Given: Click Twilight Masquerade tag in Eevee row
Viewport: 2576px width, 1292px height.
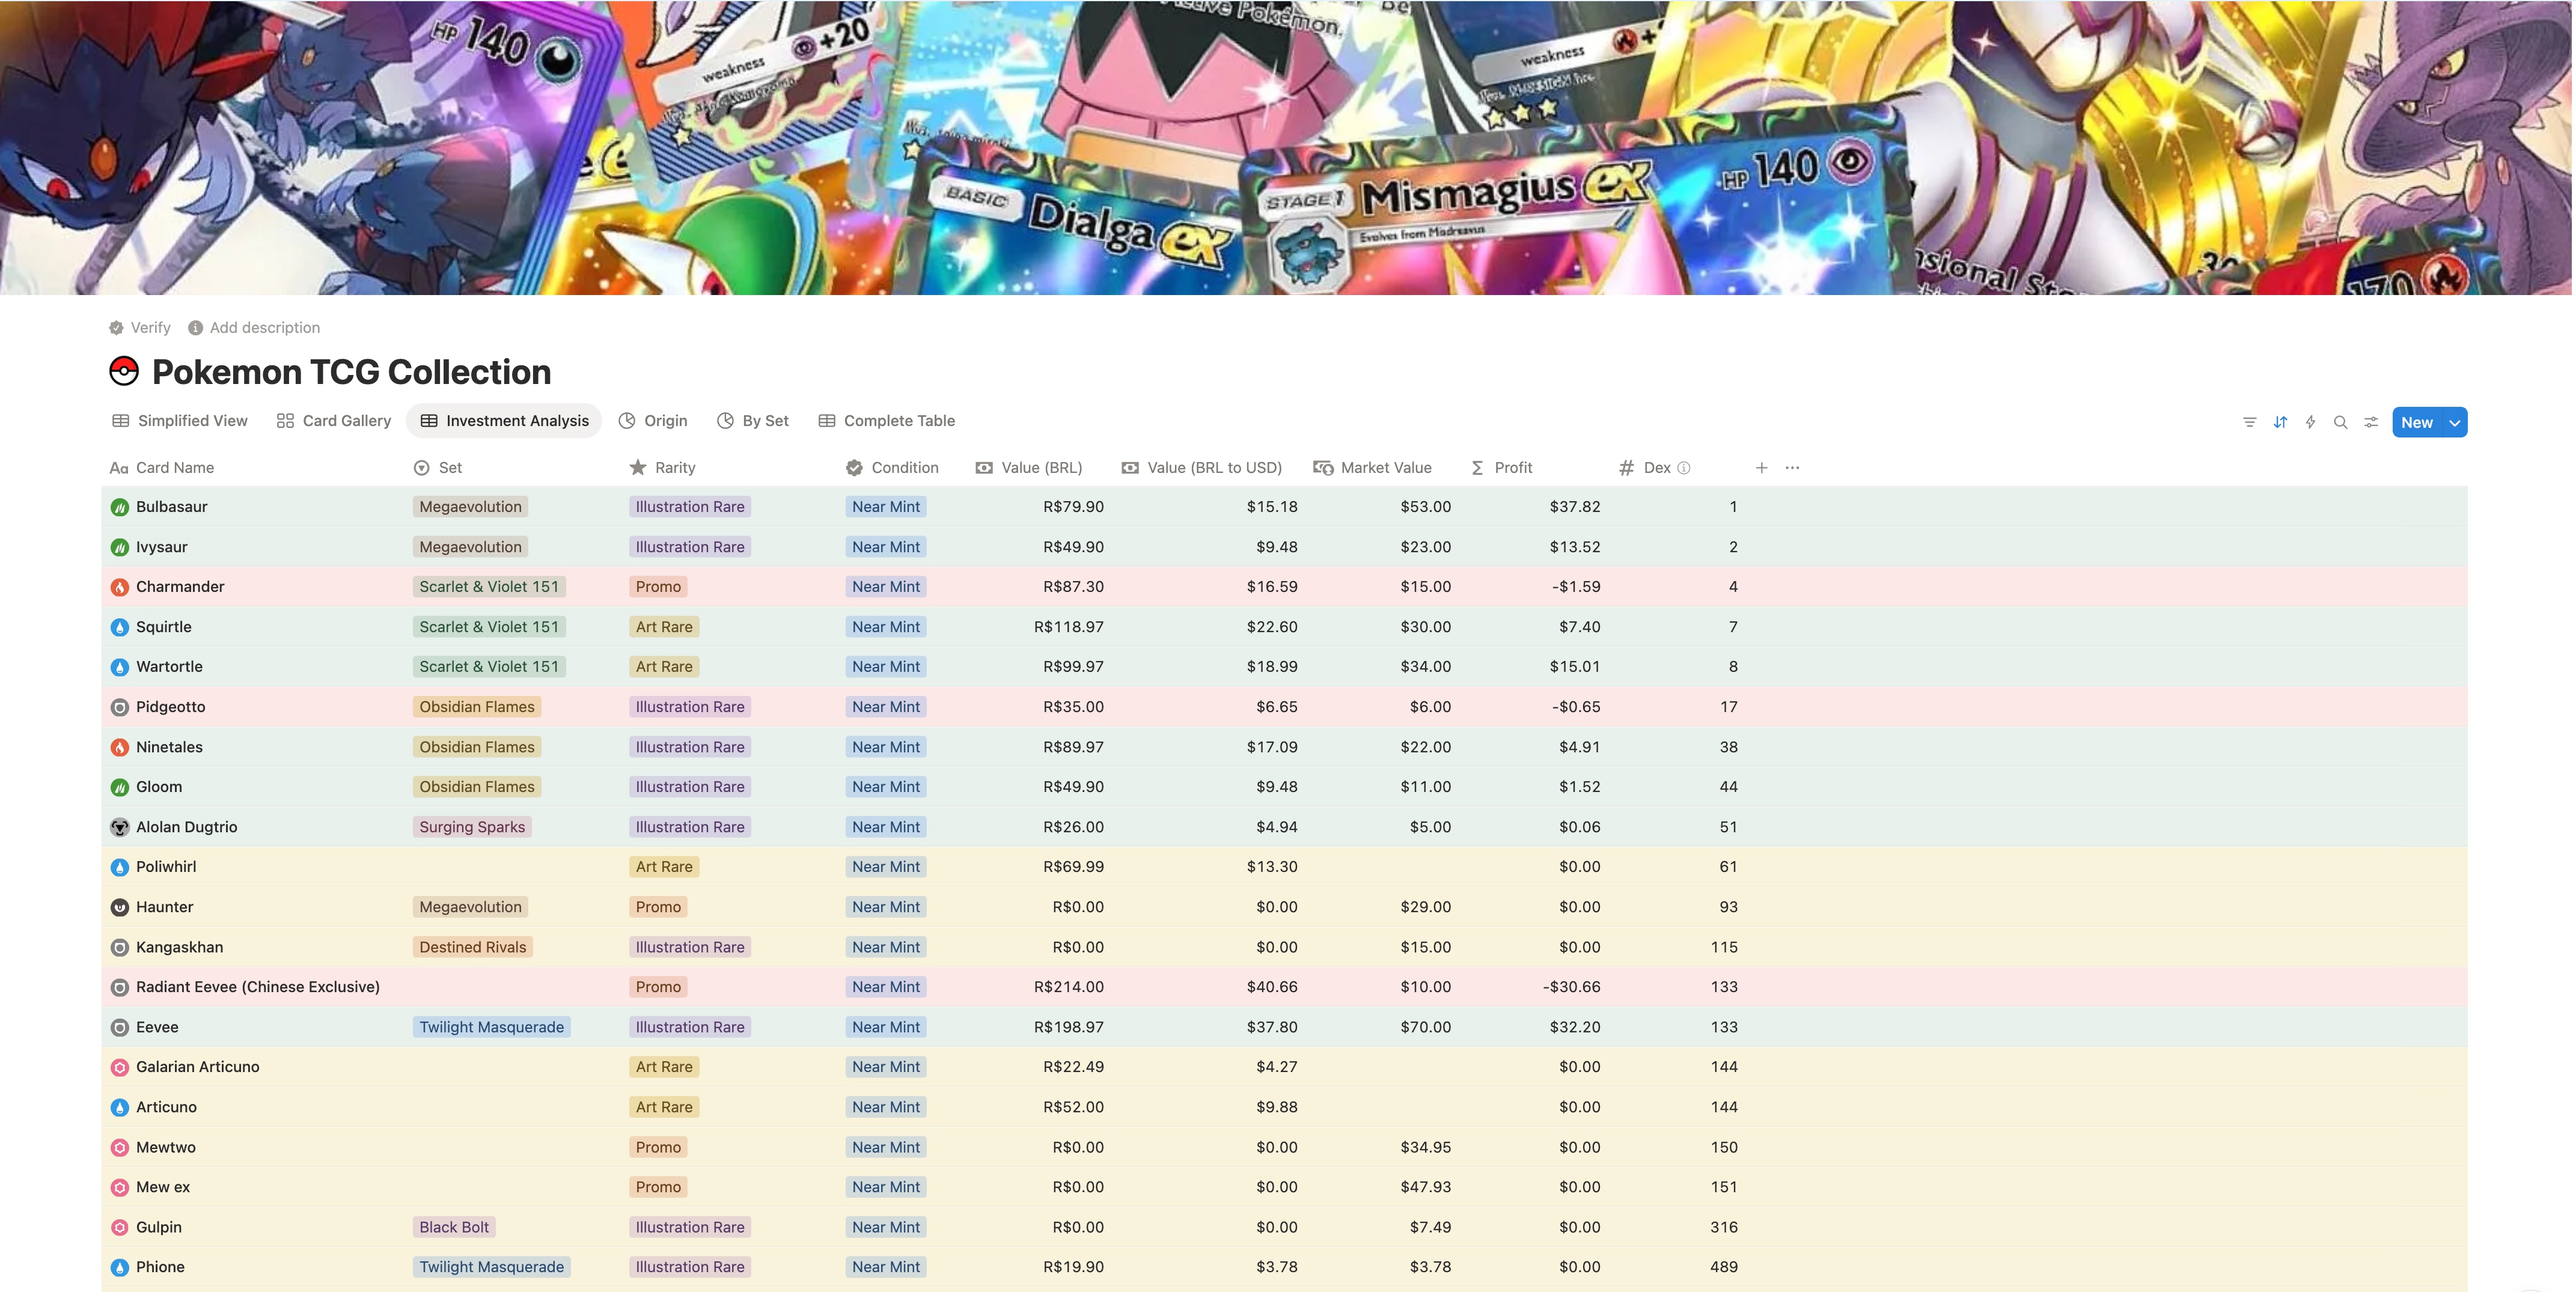Looking at the screenshot, I should point(491,1027).
